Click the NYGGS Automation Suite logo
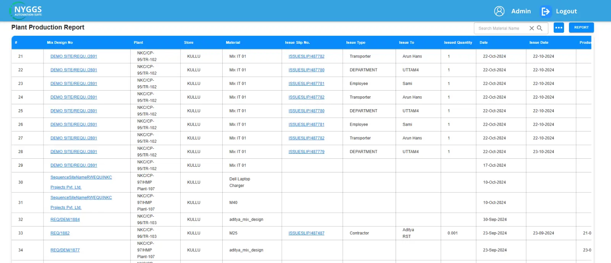Screen dimensions: 611x263 (x=26, y=11)
